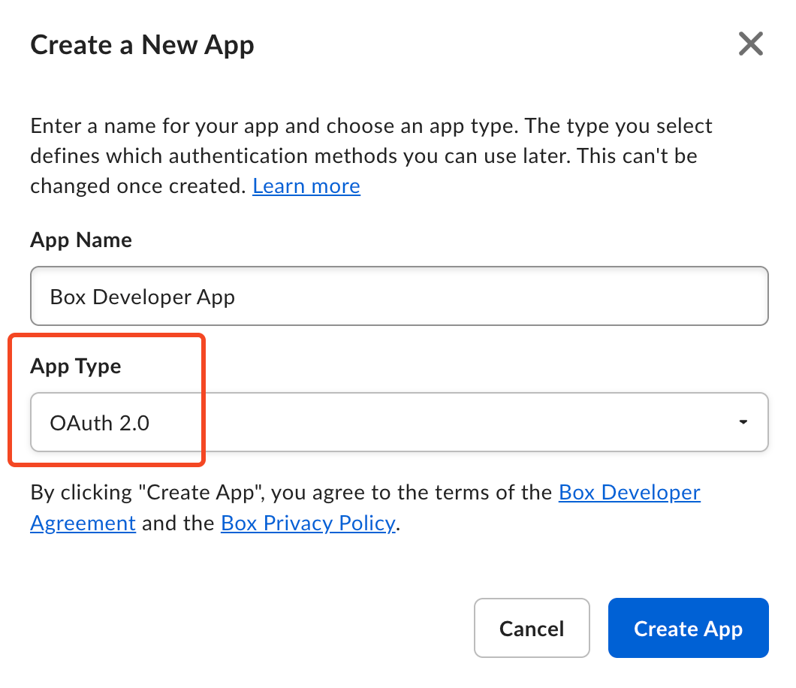Click the App Name field label
Image resolution: width=796 pixels, height=688 pixels.
coord(81,240)
